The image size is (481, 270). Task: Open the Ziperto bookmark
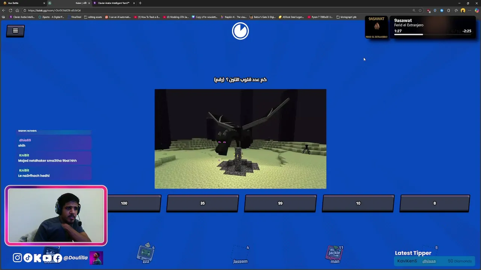51,17
